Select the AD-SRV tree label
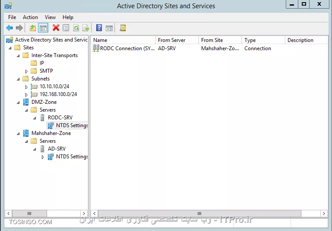Image resolution: width=332 pixels, height=231 pixels. (x=57, y=149)
